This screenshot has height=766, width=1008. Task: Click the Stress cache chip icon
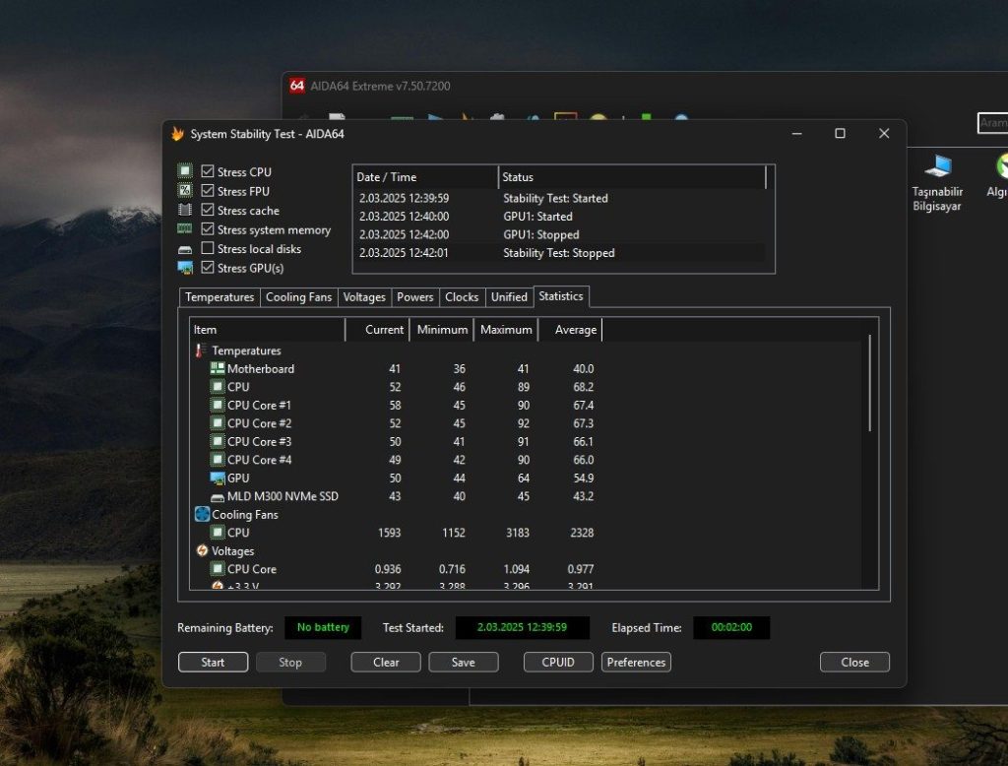point(185,209)
